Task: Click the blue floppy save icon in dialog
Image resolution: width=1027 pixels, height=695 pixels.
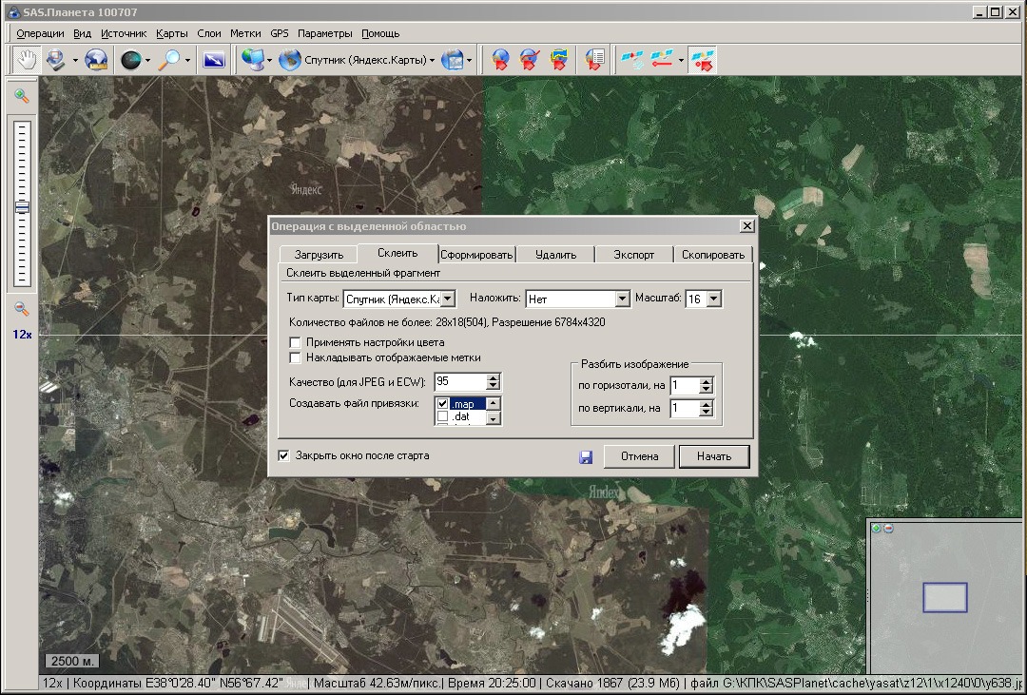Action: [586, 457]
